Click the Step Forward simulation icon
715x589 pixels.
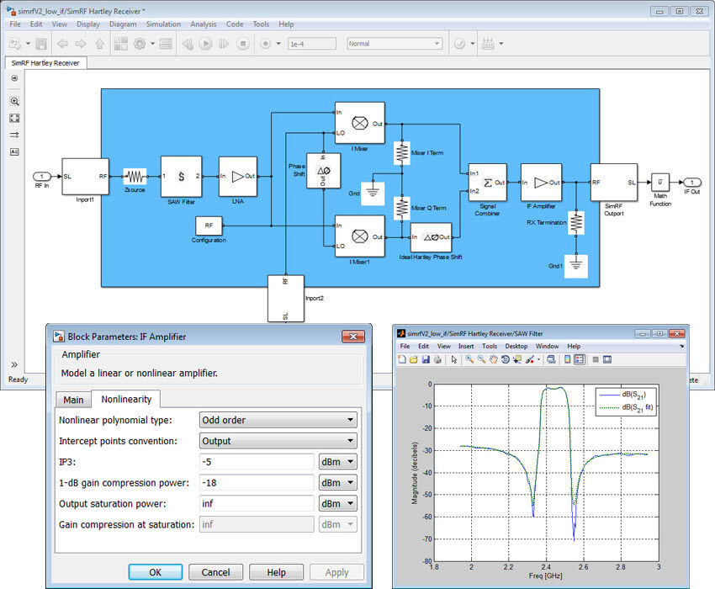pyautogui.click(x=224, y=44)
